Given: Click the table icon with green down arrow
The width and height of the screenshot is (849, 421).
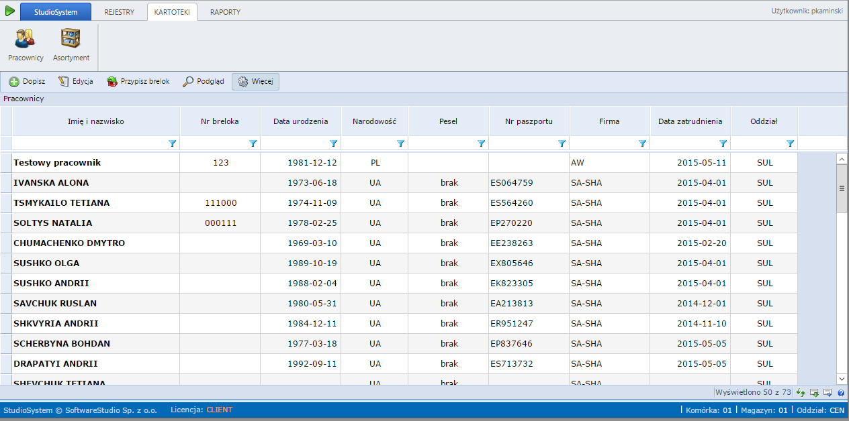Looking at the screenshot, I should pos(814,392).
